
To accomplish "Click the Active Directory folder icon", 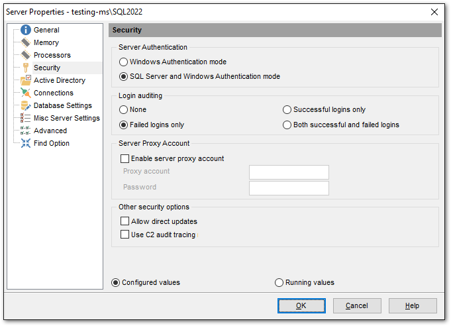I will 26,80.
